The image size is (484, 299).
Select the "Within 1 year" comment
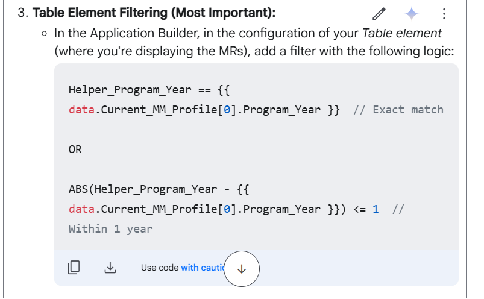110,229
